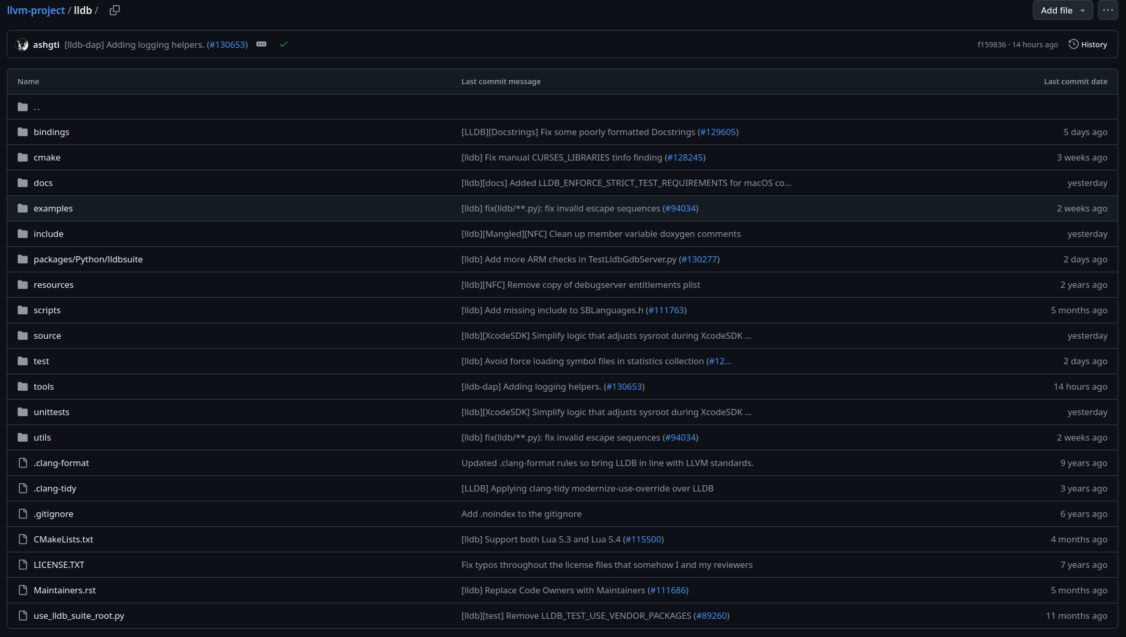Open CMakeLists.txt file

point(63,539)
